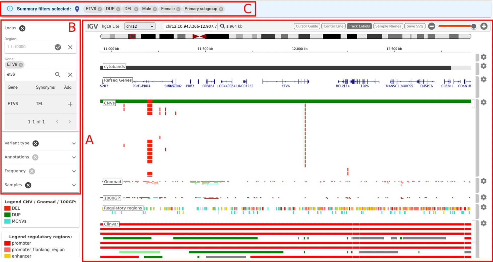Viewport: 493px width, 262px height.
Task: Adjust the IGV zoom slider handle
Action: (473, 26)
